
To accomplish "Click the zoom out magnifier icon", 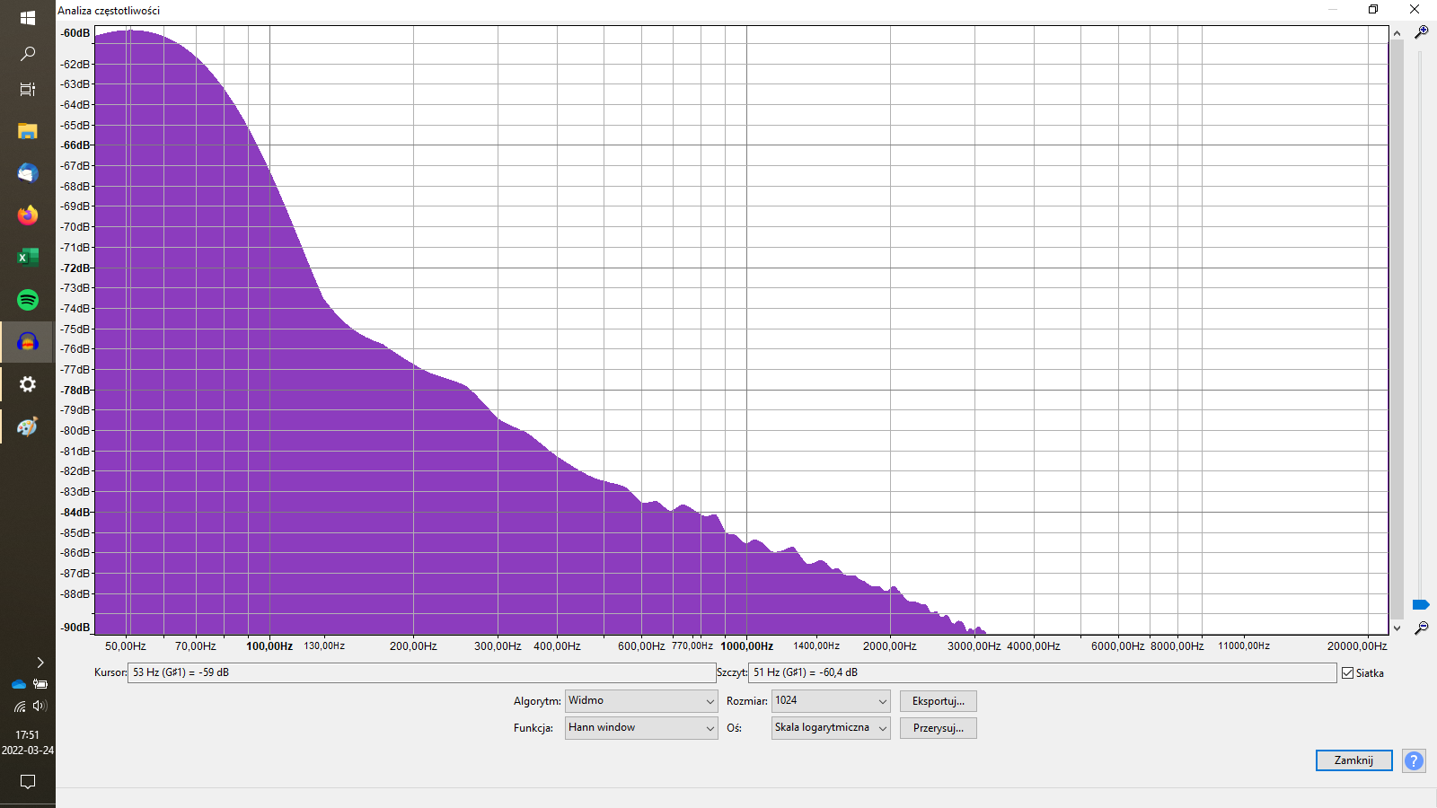I will [x=1421, y=628].
